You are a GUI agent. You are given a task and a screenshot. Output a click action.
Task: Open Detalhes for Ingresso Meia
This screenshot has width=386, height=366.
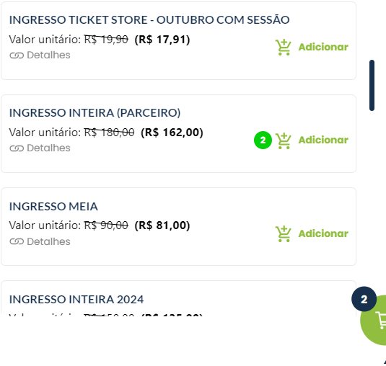coord(48,241)
